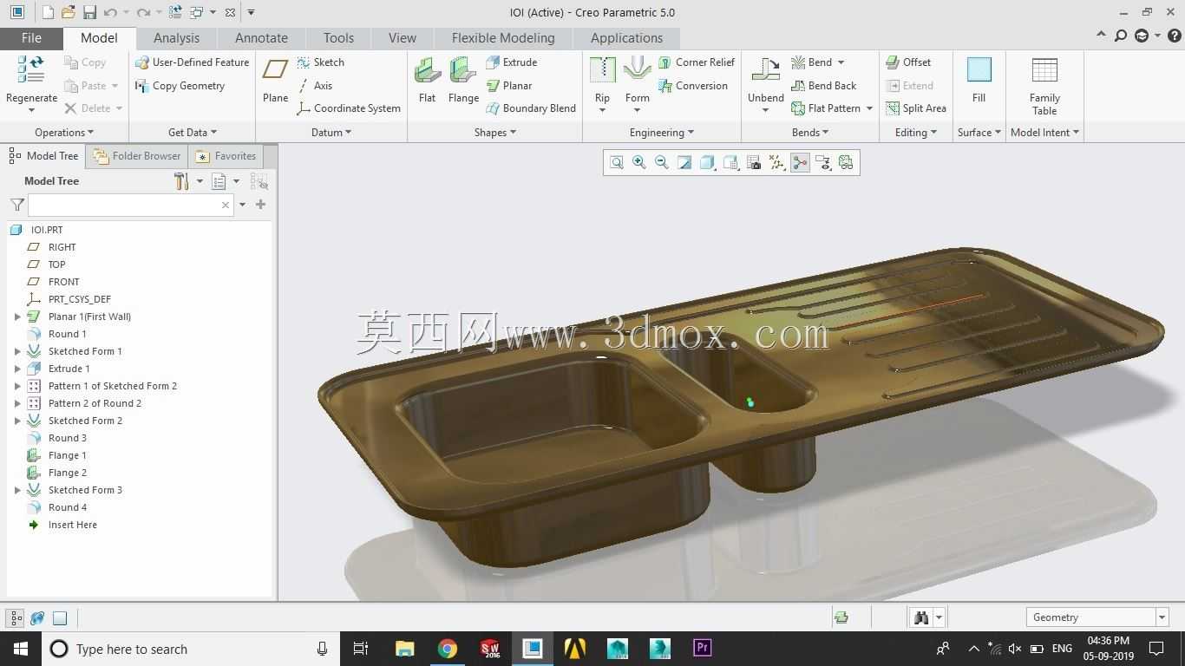Open the Shapes group dropdown
The image size is (1185, 666).
[495, 133]
